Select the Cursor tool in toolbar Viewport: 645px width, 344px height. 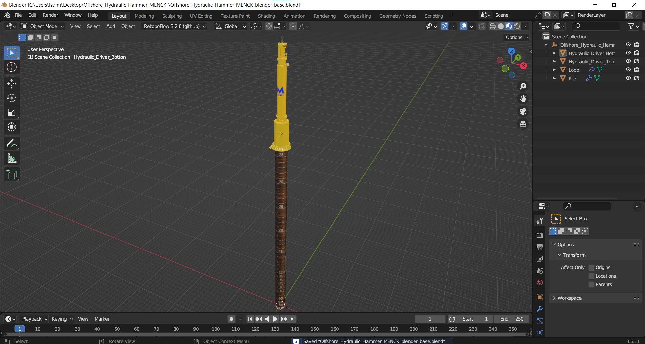click(12, 67)
